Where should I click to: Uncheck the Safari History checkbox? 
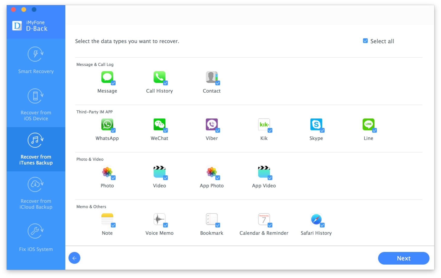[322, 225]
